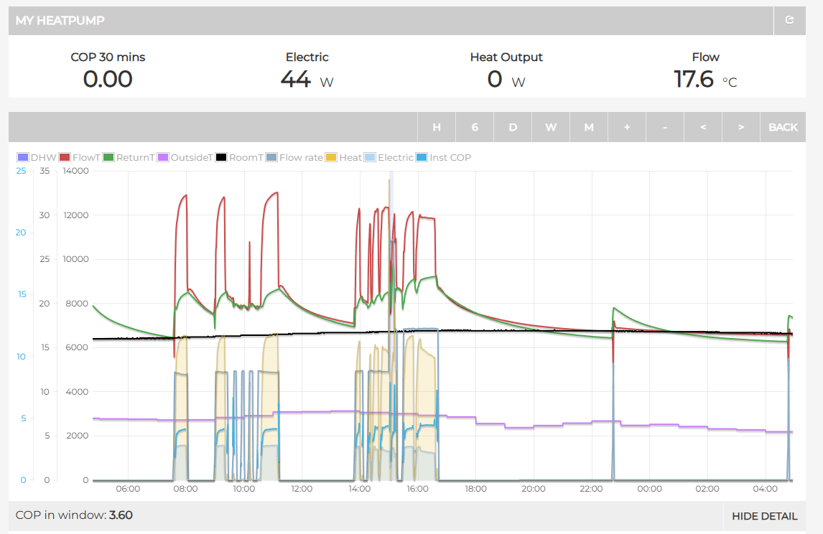Select the hour view button H

tap(437, 127)
